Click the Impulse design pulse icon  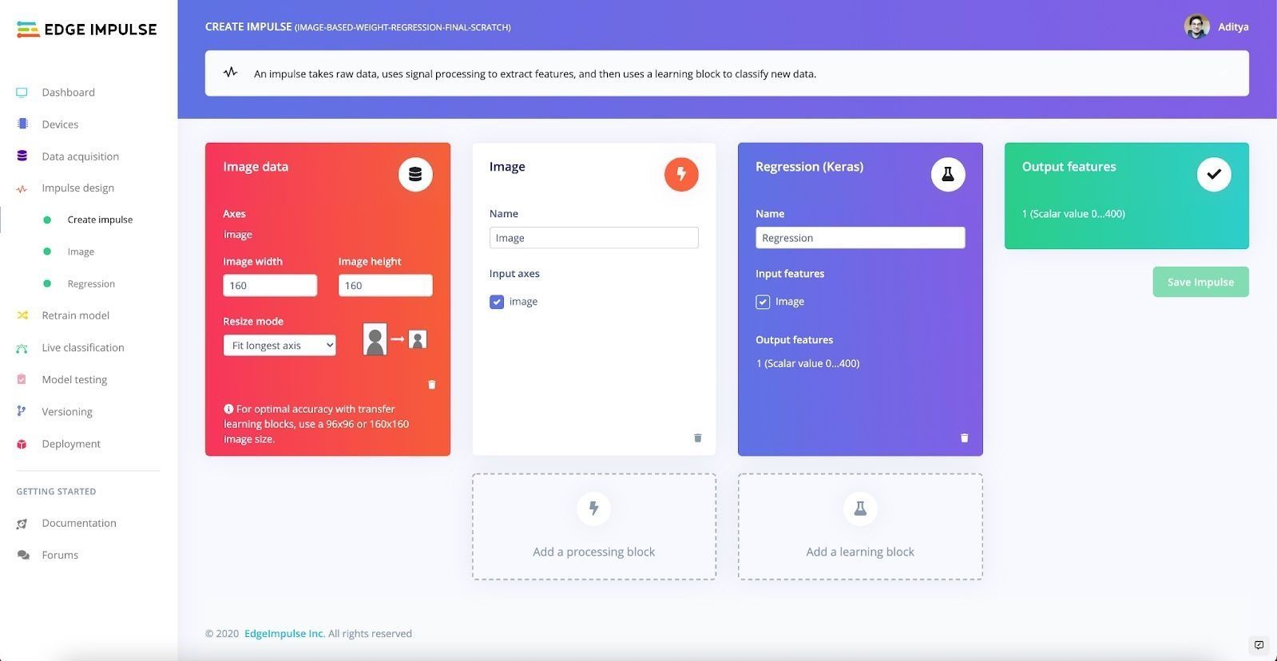[22, 188]
